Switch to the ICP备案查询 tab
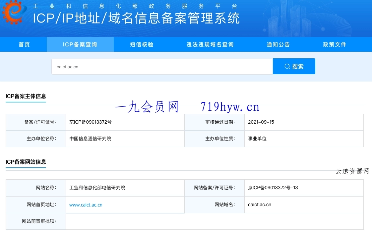Viewport: 372px width, 236px height. (x=80, y=44)
